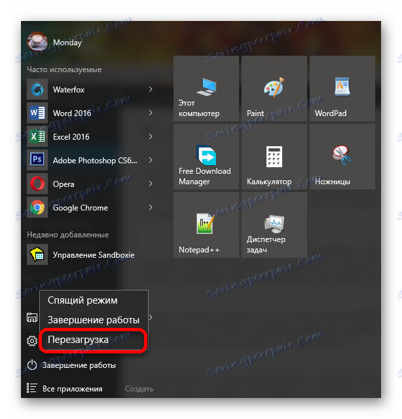Choose Спящий режим from power menu
The height and width of the screenshot is (419, 402).
(x=94, y=300)
